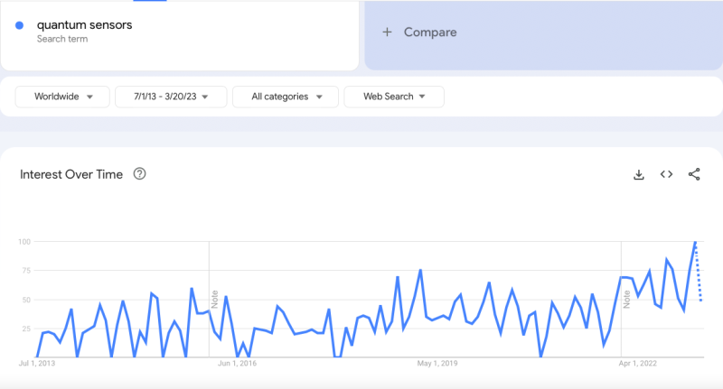723x389 pixels.
Task: Click the May 1, 2019 axis label
Action: click(x=438, y=364)
